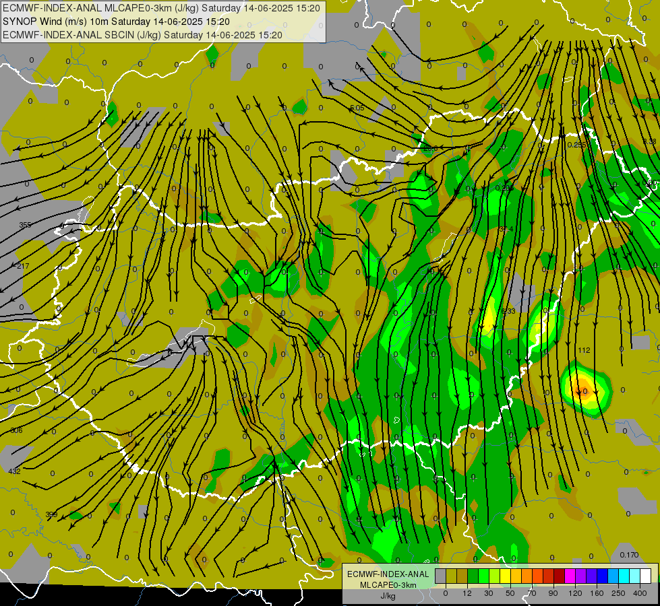Click the legend tick value 250
The image size is (660, 606).
[618, 593]
